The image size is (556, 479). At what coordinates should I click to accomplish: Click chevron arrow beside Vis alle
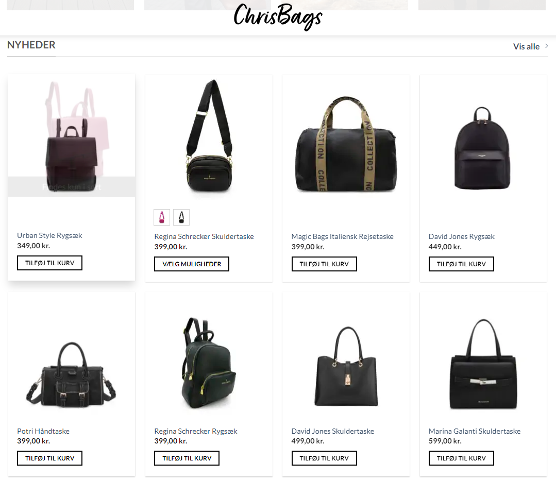[x=546, y=46]
